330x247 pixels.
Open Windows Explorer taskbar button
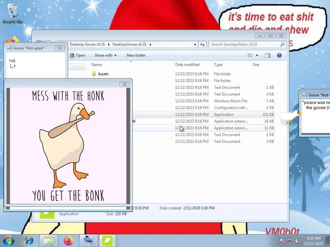pyautogui.click(x=49, y=241)
